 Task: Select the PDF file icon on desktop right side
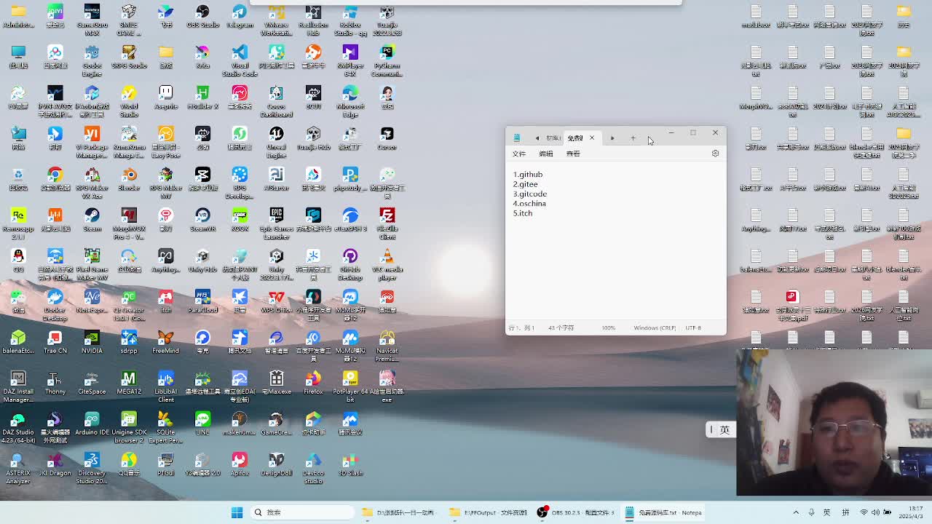point(792,306)
